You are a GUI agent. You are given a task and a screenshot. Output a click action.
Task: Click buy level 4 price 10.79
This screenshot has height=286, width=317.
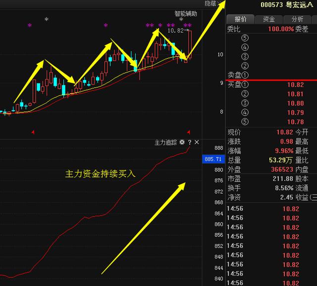point(295,113)
